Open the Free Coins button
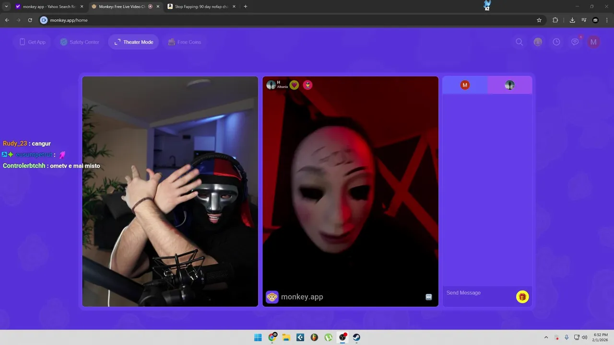This screenshot has height=345, width=614. pos(185,42)
